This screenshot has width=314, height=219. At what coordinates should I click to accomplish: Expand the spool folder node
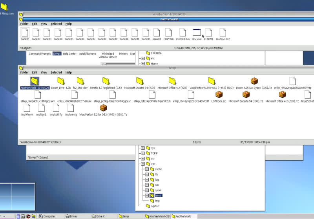tap(147, 190)
